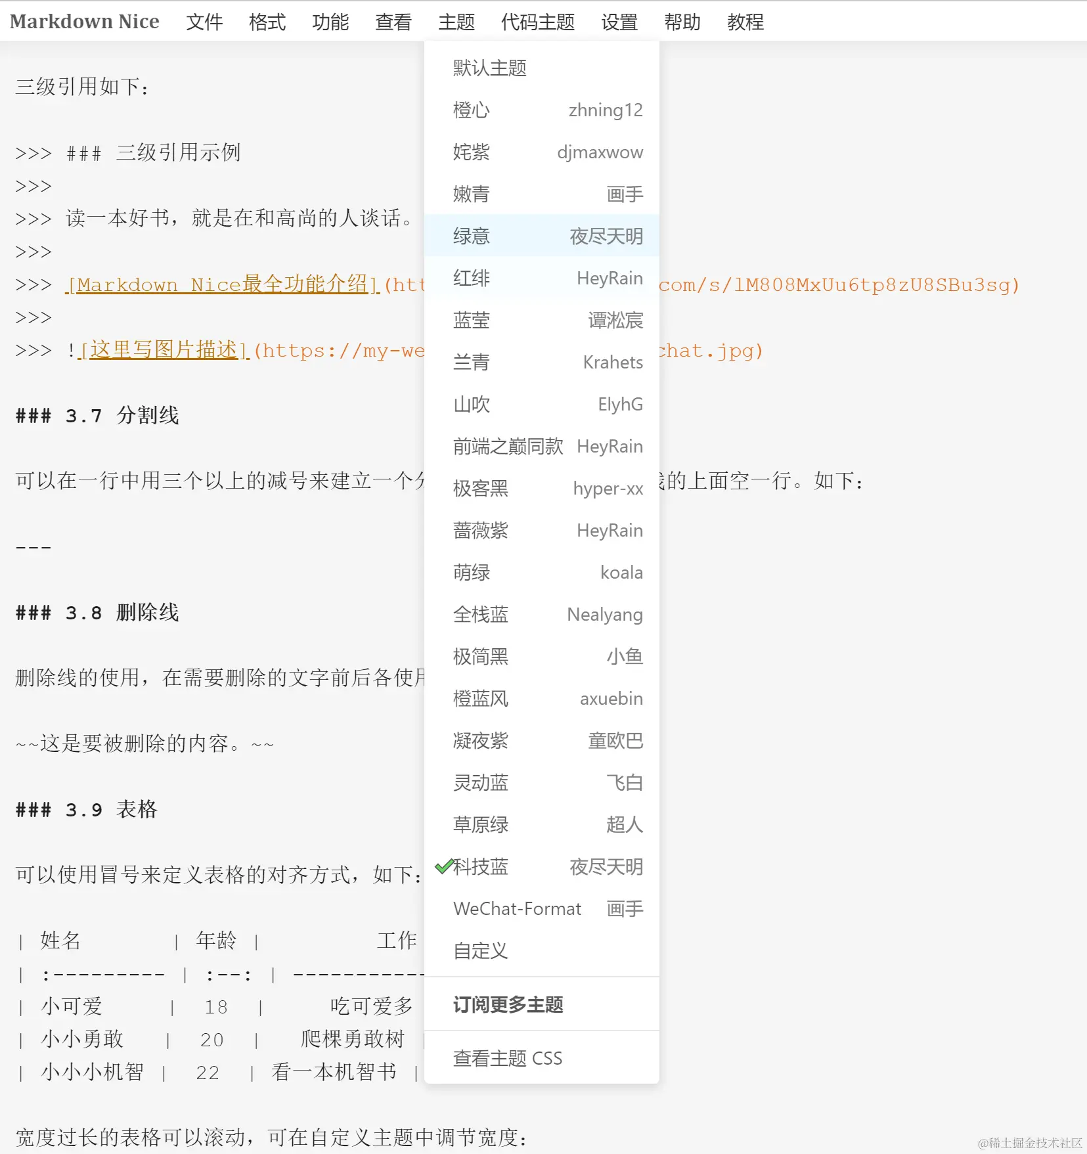1087x1154 pixels.
Task: Click the green checkmark beside 科技蓝
Action: [444, 866]
